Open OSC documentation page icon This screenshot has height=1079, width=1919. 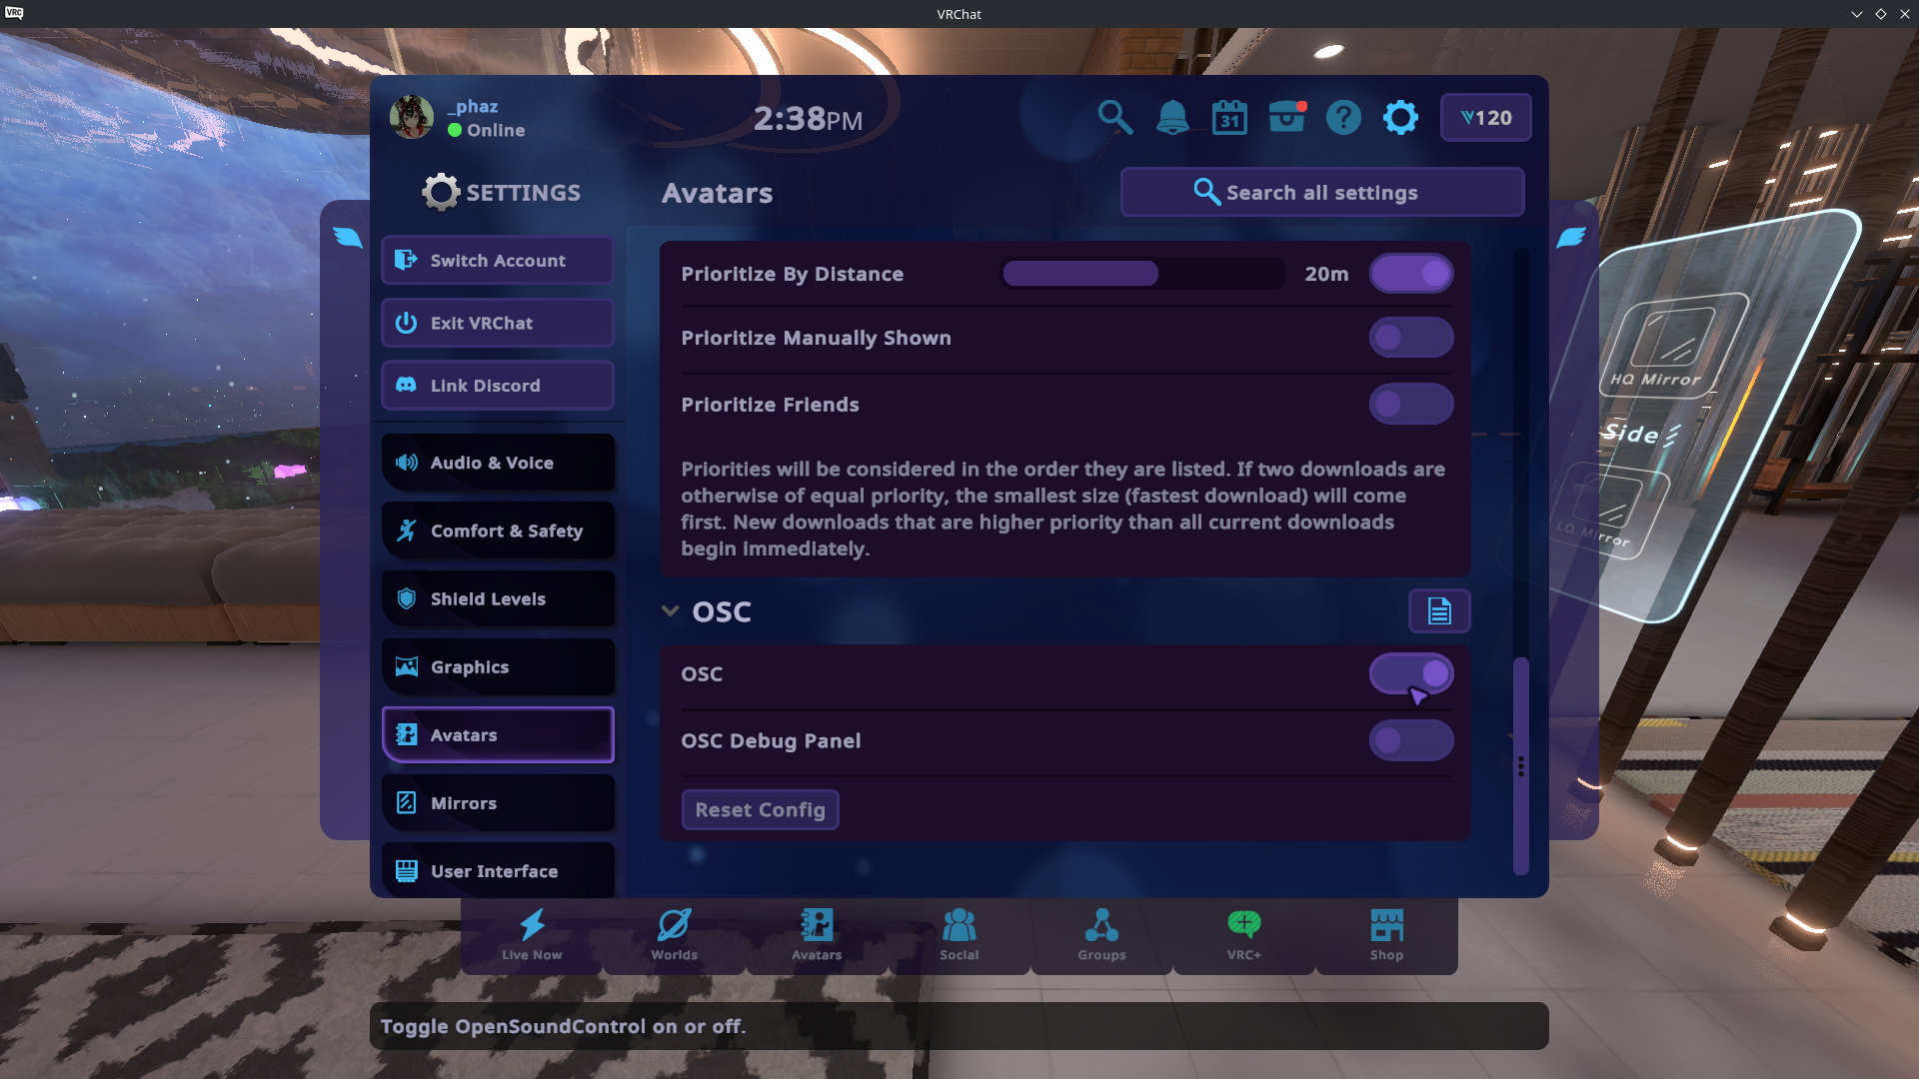tap(1438, 611)
